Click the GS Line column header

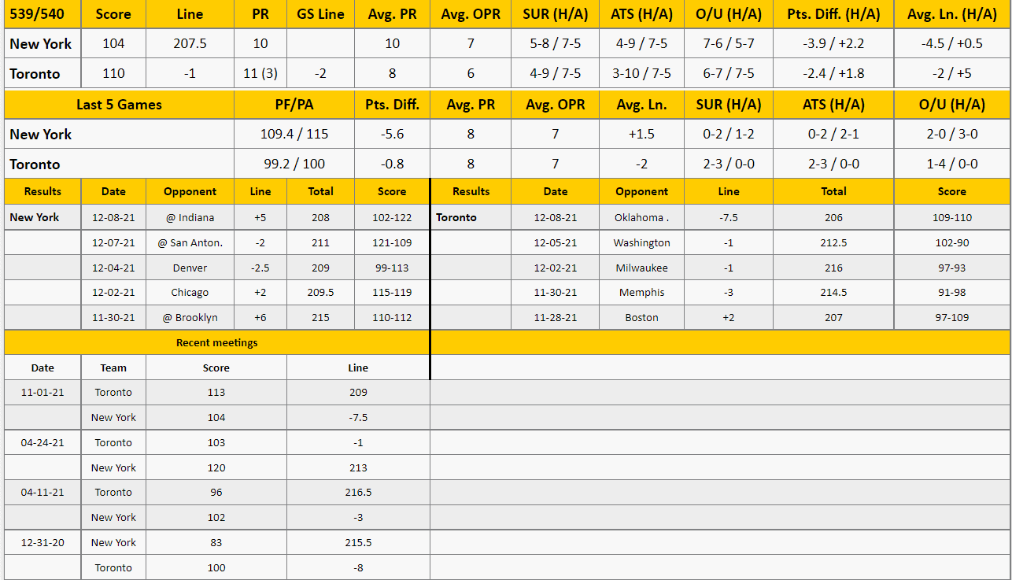pos(320,14)
